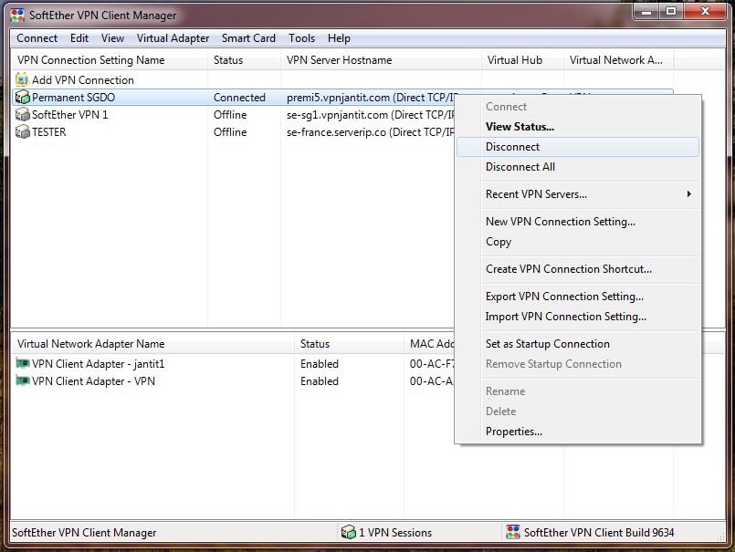This screenshot has width=735, height=552.
Task: Open the Help menu
Action: [339, 38]
